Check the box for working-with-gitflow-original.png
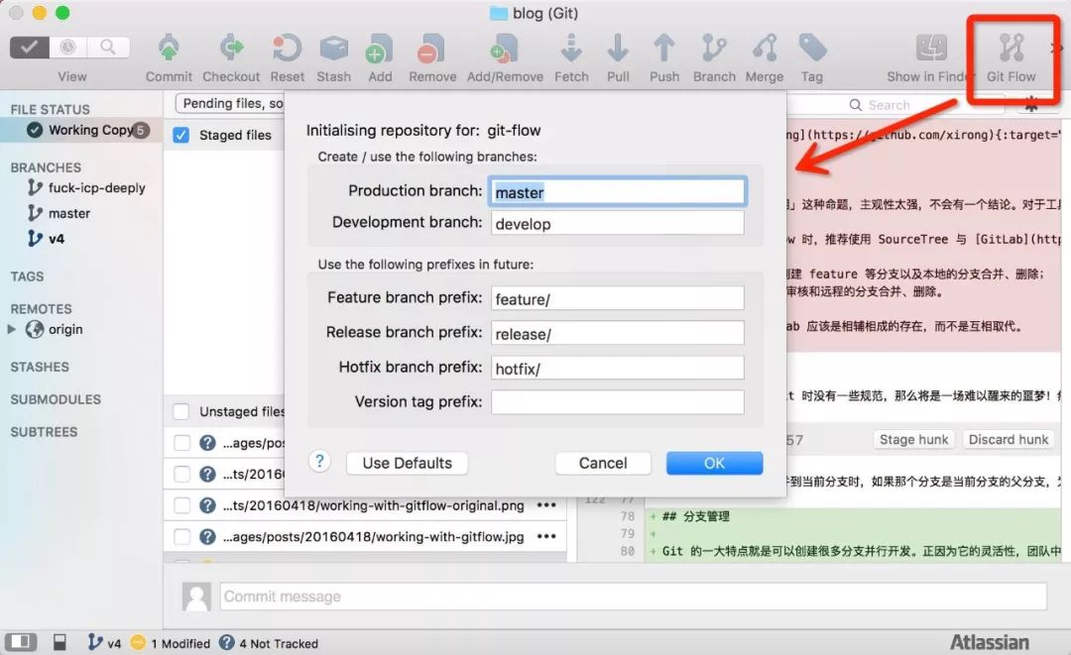This screenshot has height=655, width=1071. point(181,505)
